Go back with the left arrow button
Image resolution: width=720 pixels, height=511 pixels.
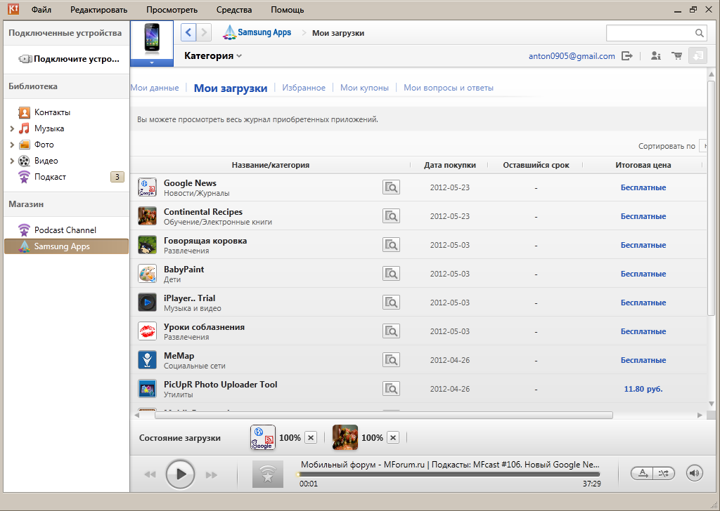pyautogui.click(x=188, y=32)
